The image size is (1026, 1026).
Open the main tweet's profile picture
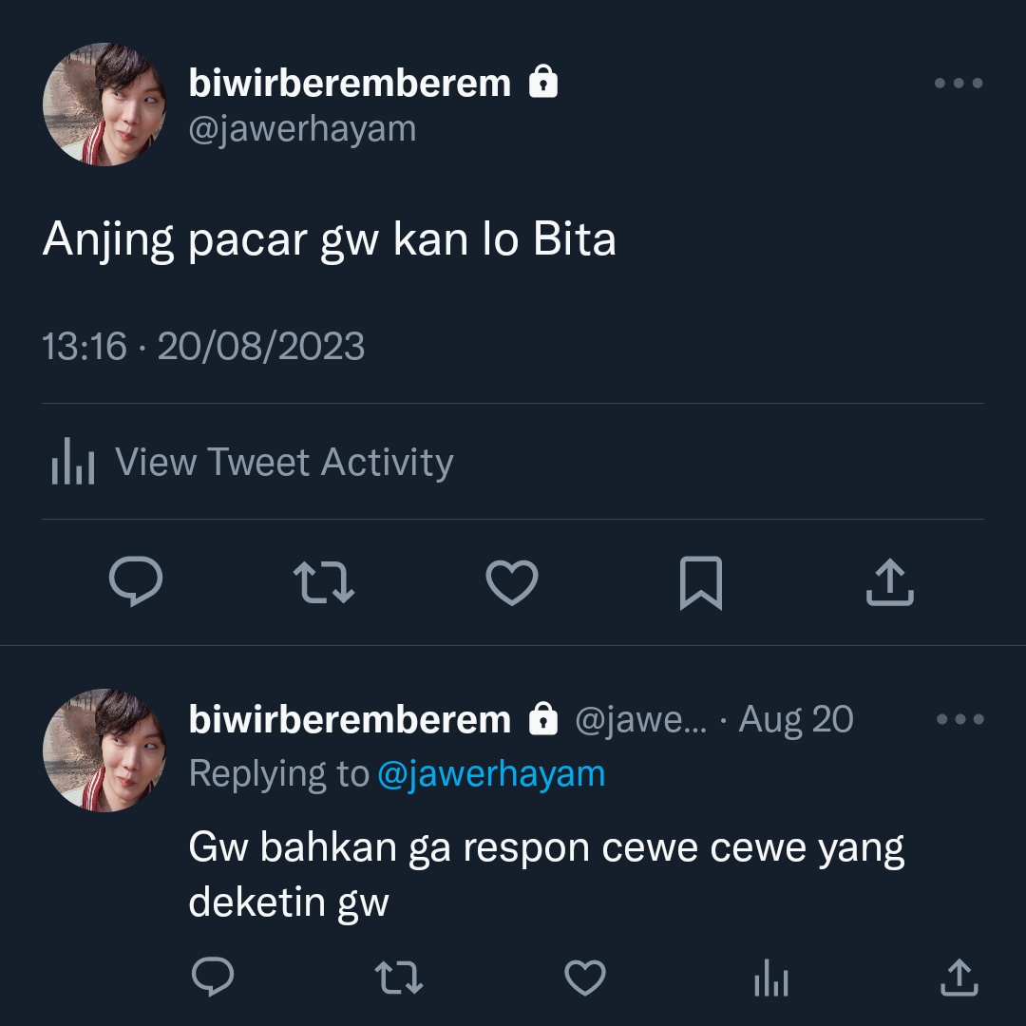(x=104, y=104)
